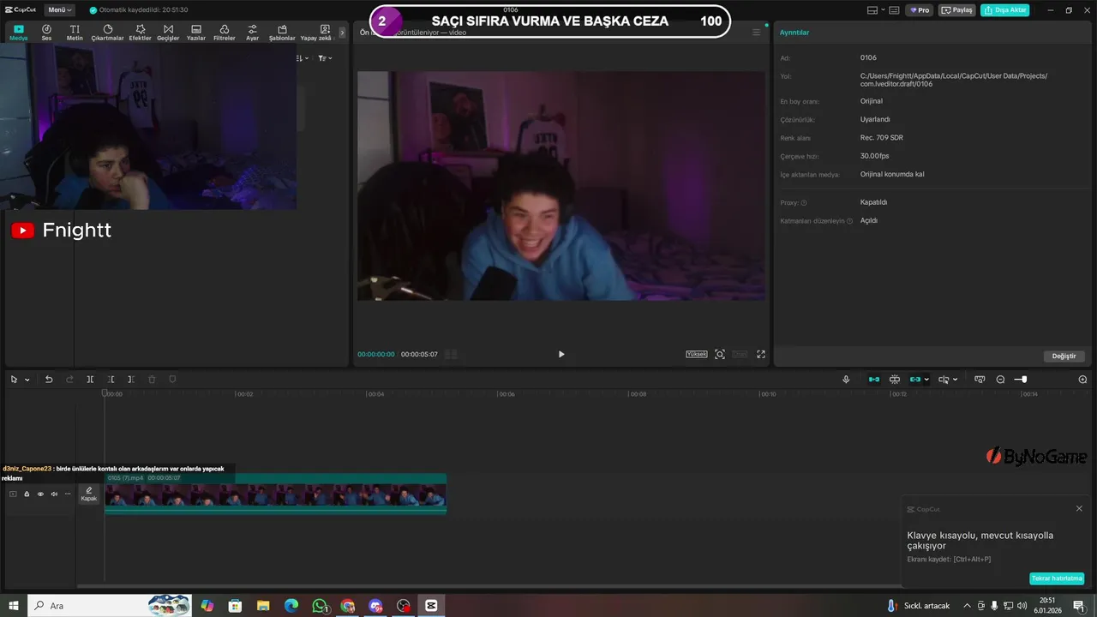The height and width of the screenshot is (617, 1097).
Task: Lock the video track
Action: pyautogui.click(x=27, y=494)
